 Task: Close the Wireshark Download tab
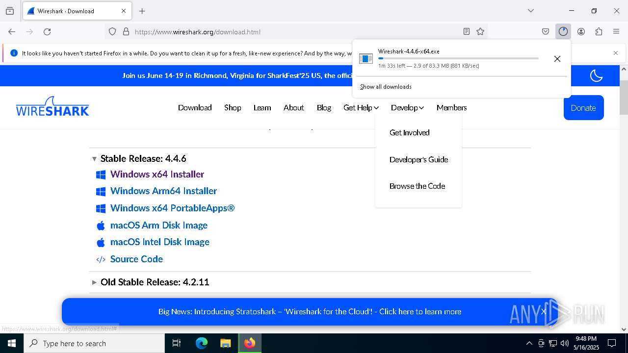coord(124,11)
